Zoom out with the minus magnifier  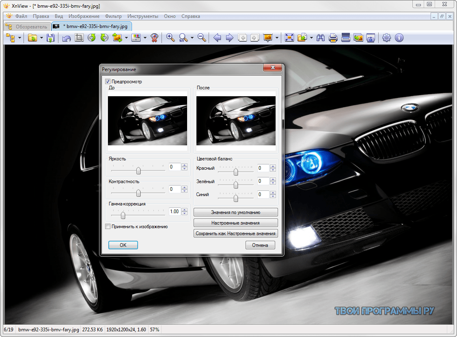click(x=202, y=38)
